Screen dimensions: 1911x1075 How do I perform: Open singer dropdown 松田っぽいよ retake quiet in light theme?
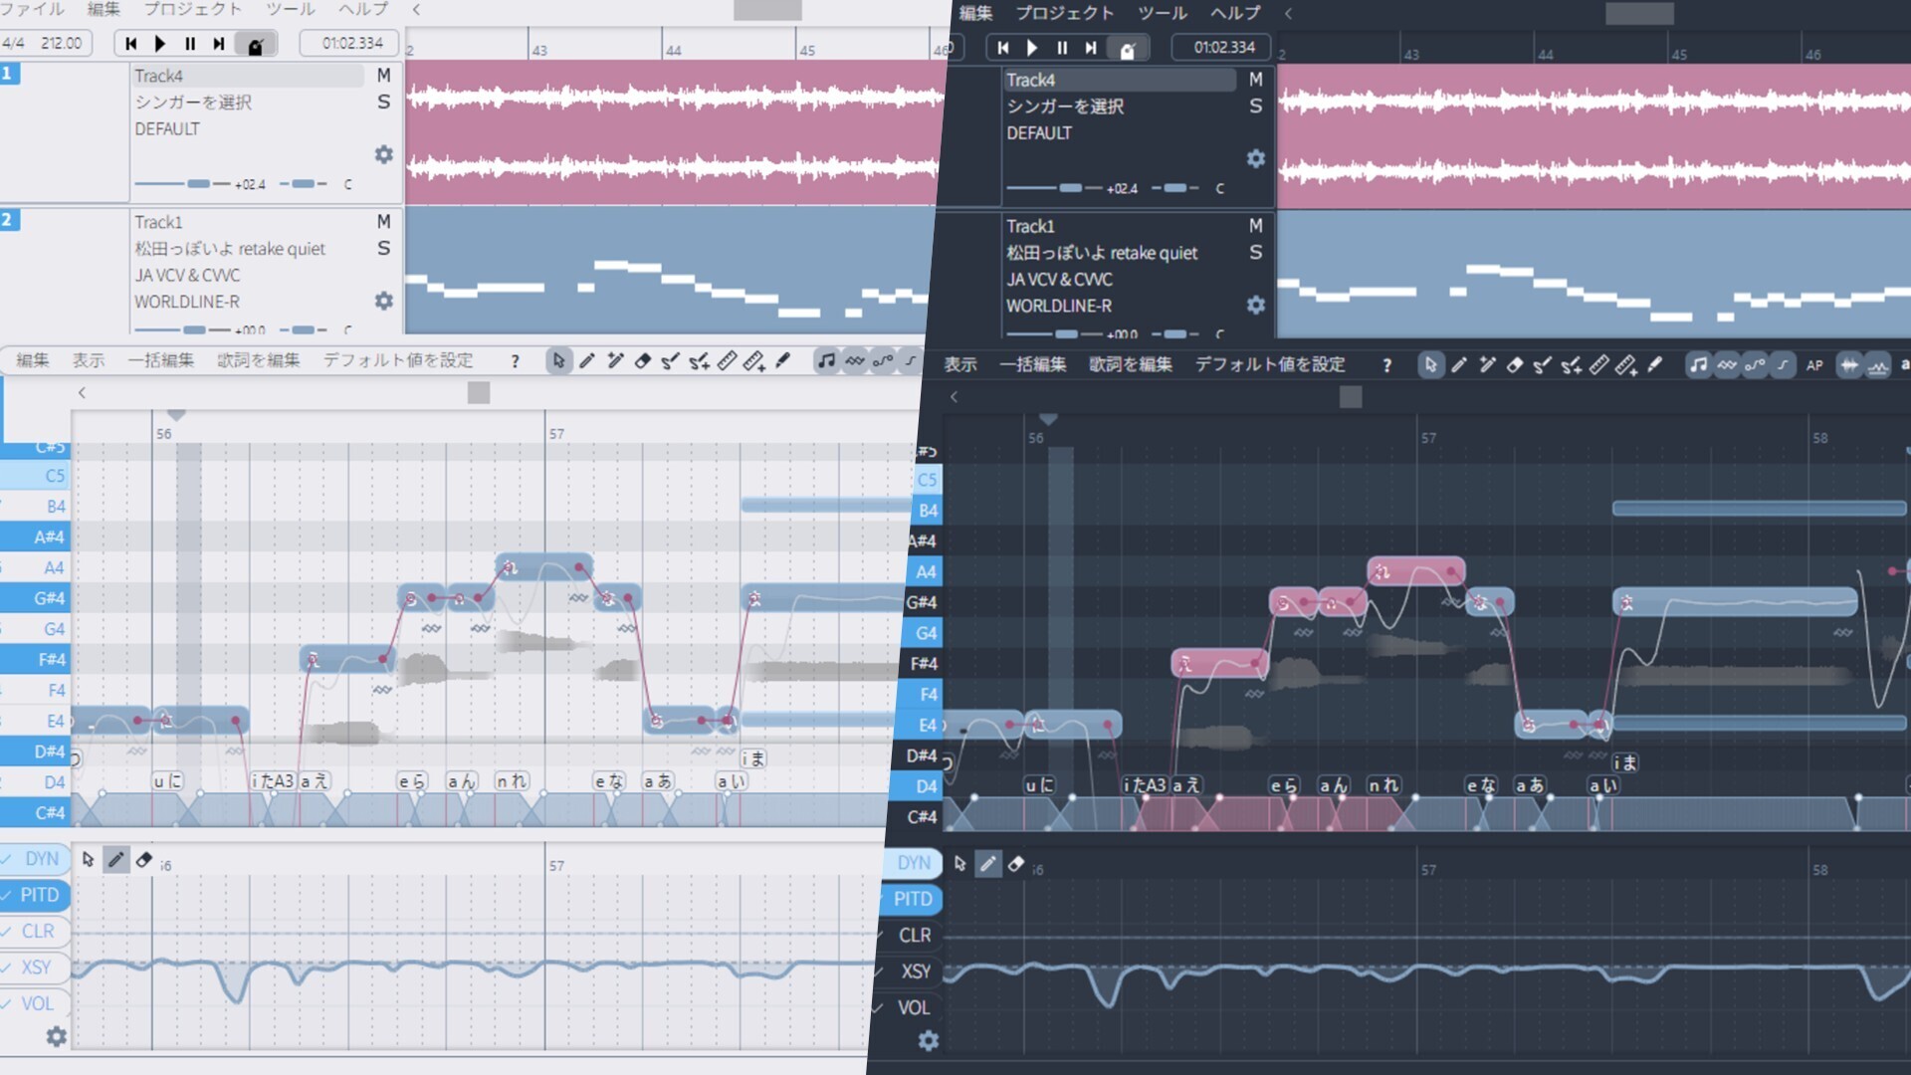tap(230, 249)
